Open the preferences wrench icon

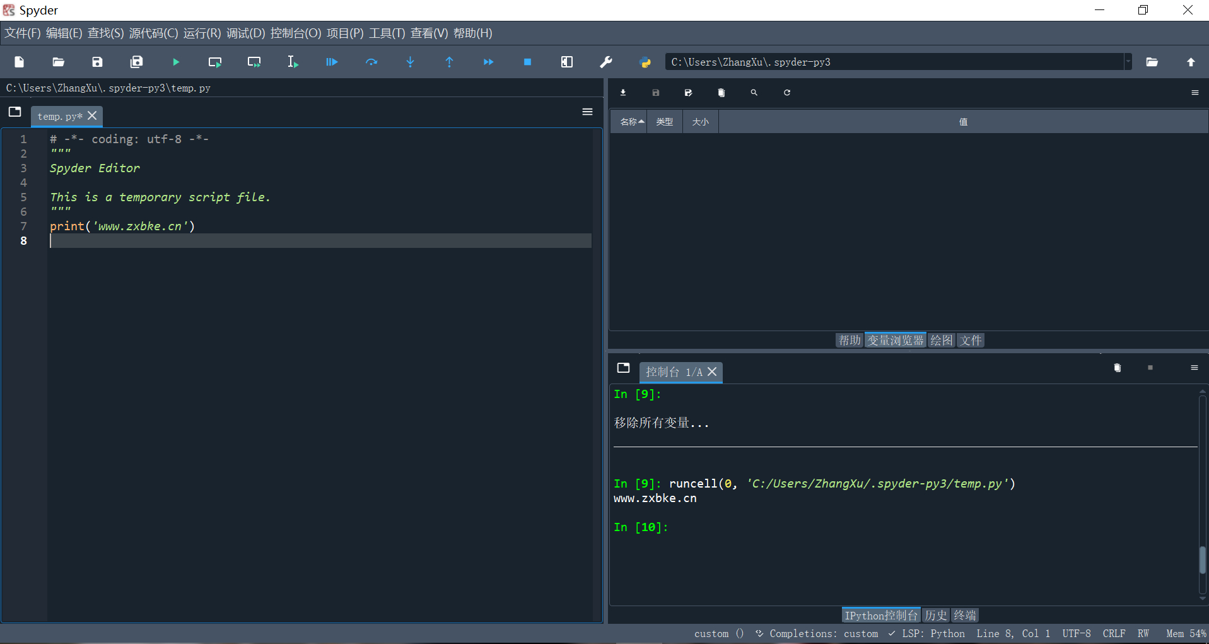point(605,62)
